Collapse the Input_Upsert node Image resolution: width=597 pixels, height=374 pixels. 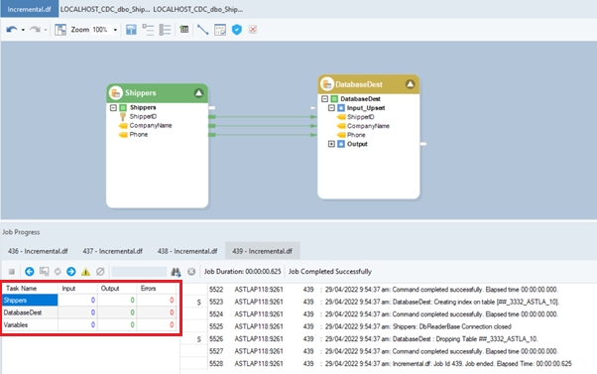(x=331, y=108)
